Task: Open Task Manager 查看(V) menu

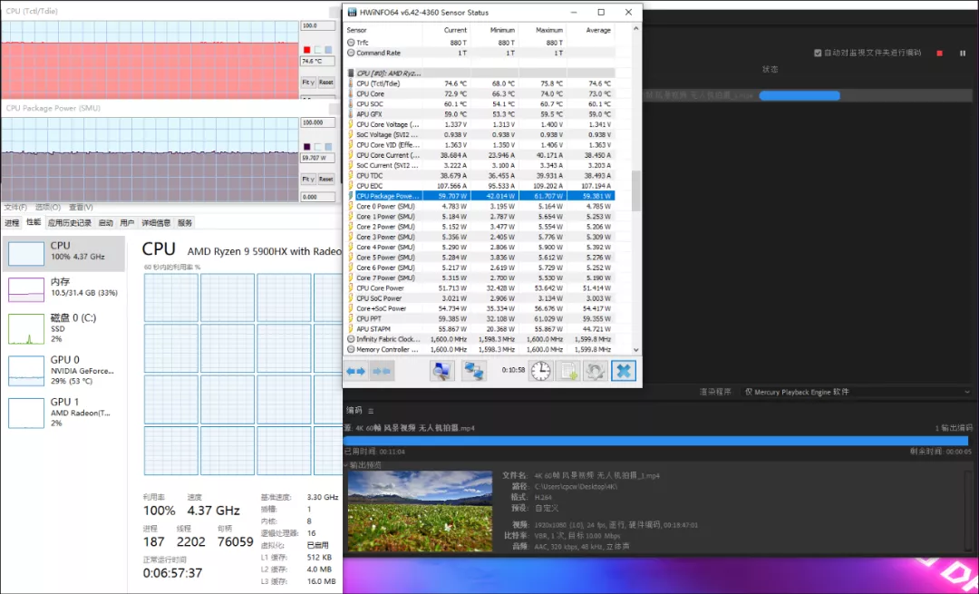Action: point(81,208)
